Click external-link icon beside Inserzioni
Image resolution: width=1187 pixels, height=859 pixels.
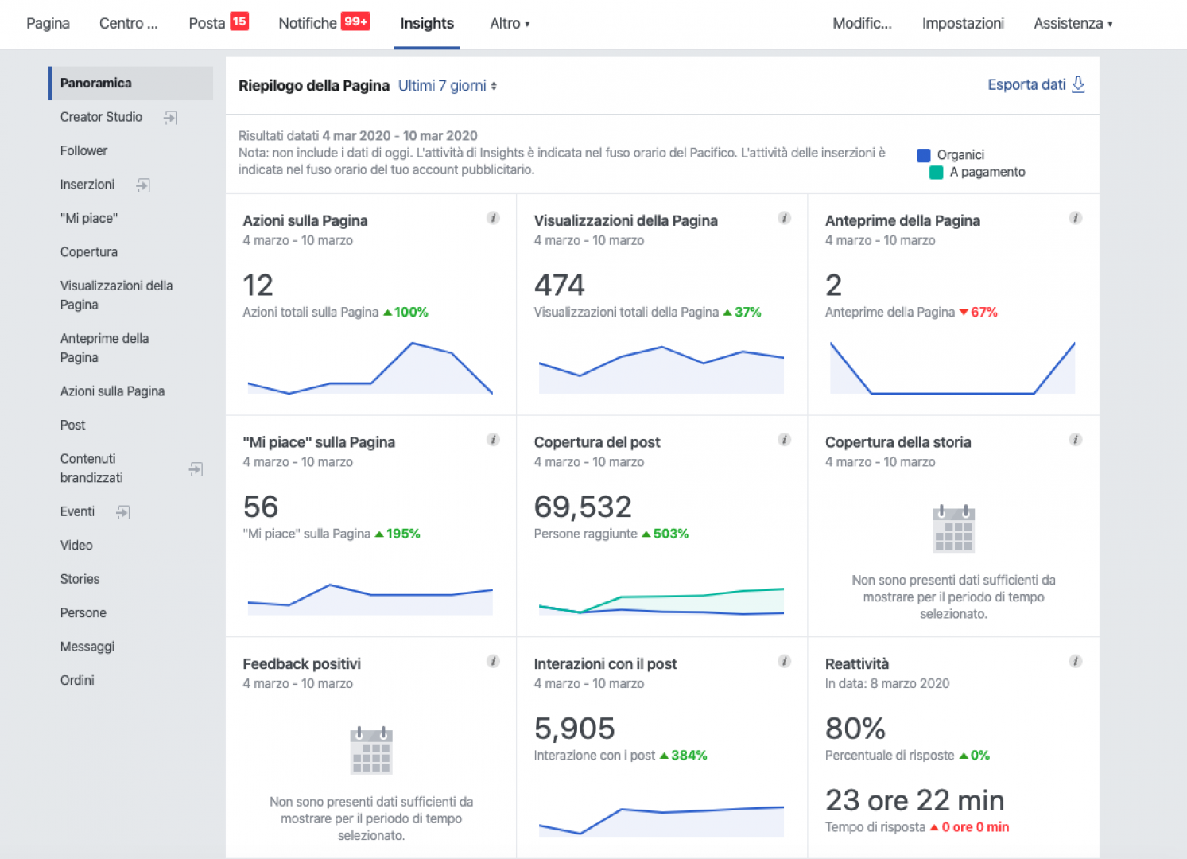click(143, 185)
